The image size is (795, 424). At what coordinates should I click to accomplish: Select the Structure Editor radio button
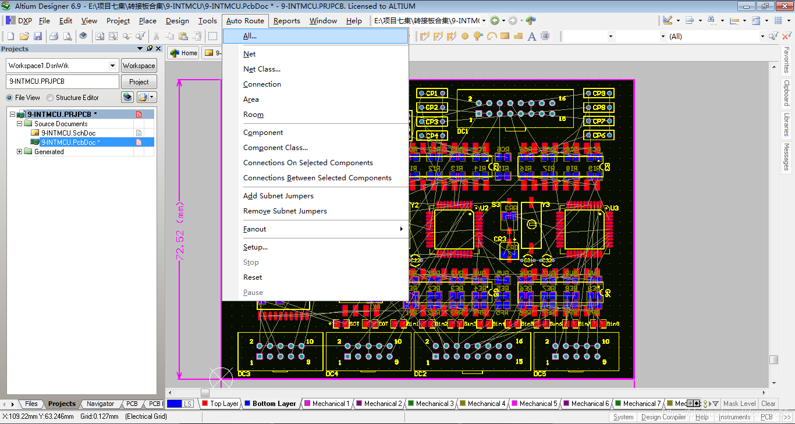tap(50, 98)
